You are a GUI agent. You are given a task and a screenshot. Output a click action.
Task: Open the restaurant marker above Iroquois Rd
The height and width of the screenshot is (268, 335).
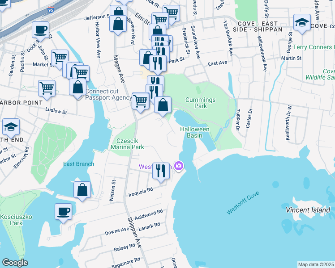tap(161, 171)
